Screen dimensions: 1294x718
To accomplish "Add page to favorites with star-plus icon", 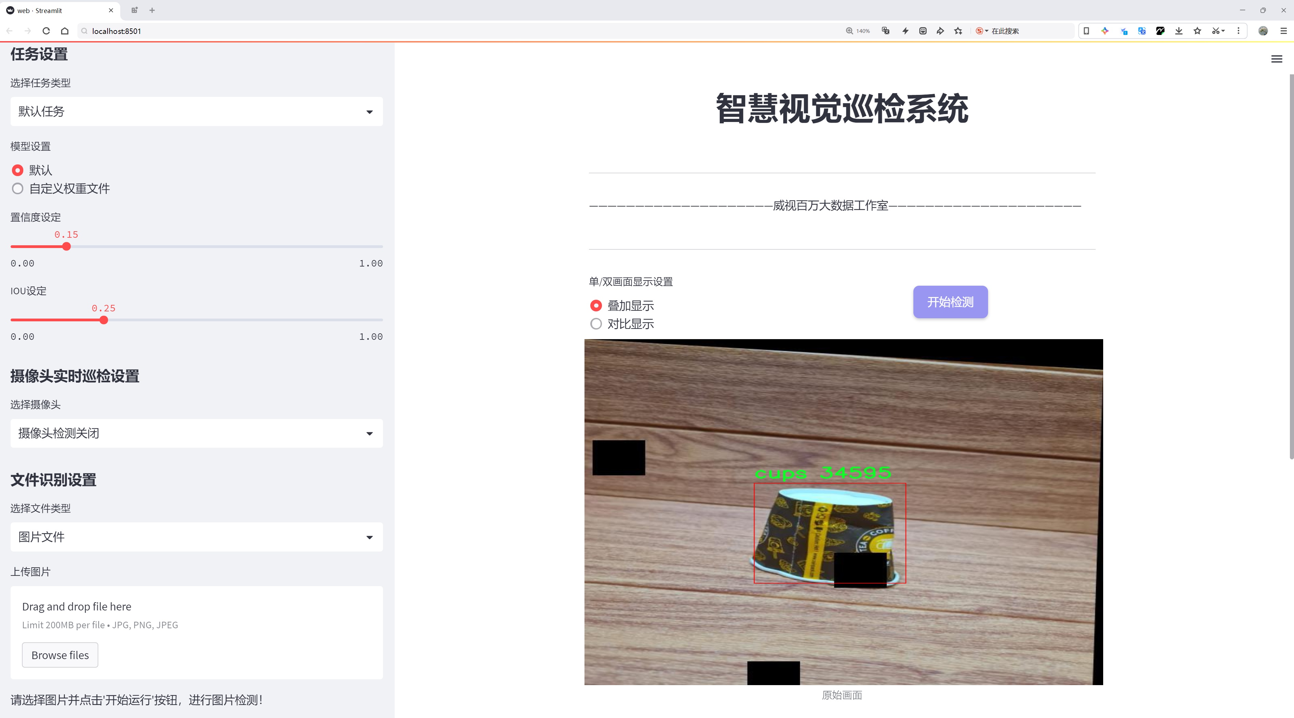I will [x=959, y=31].
